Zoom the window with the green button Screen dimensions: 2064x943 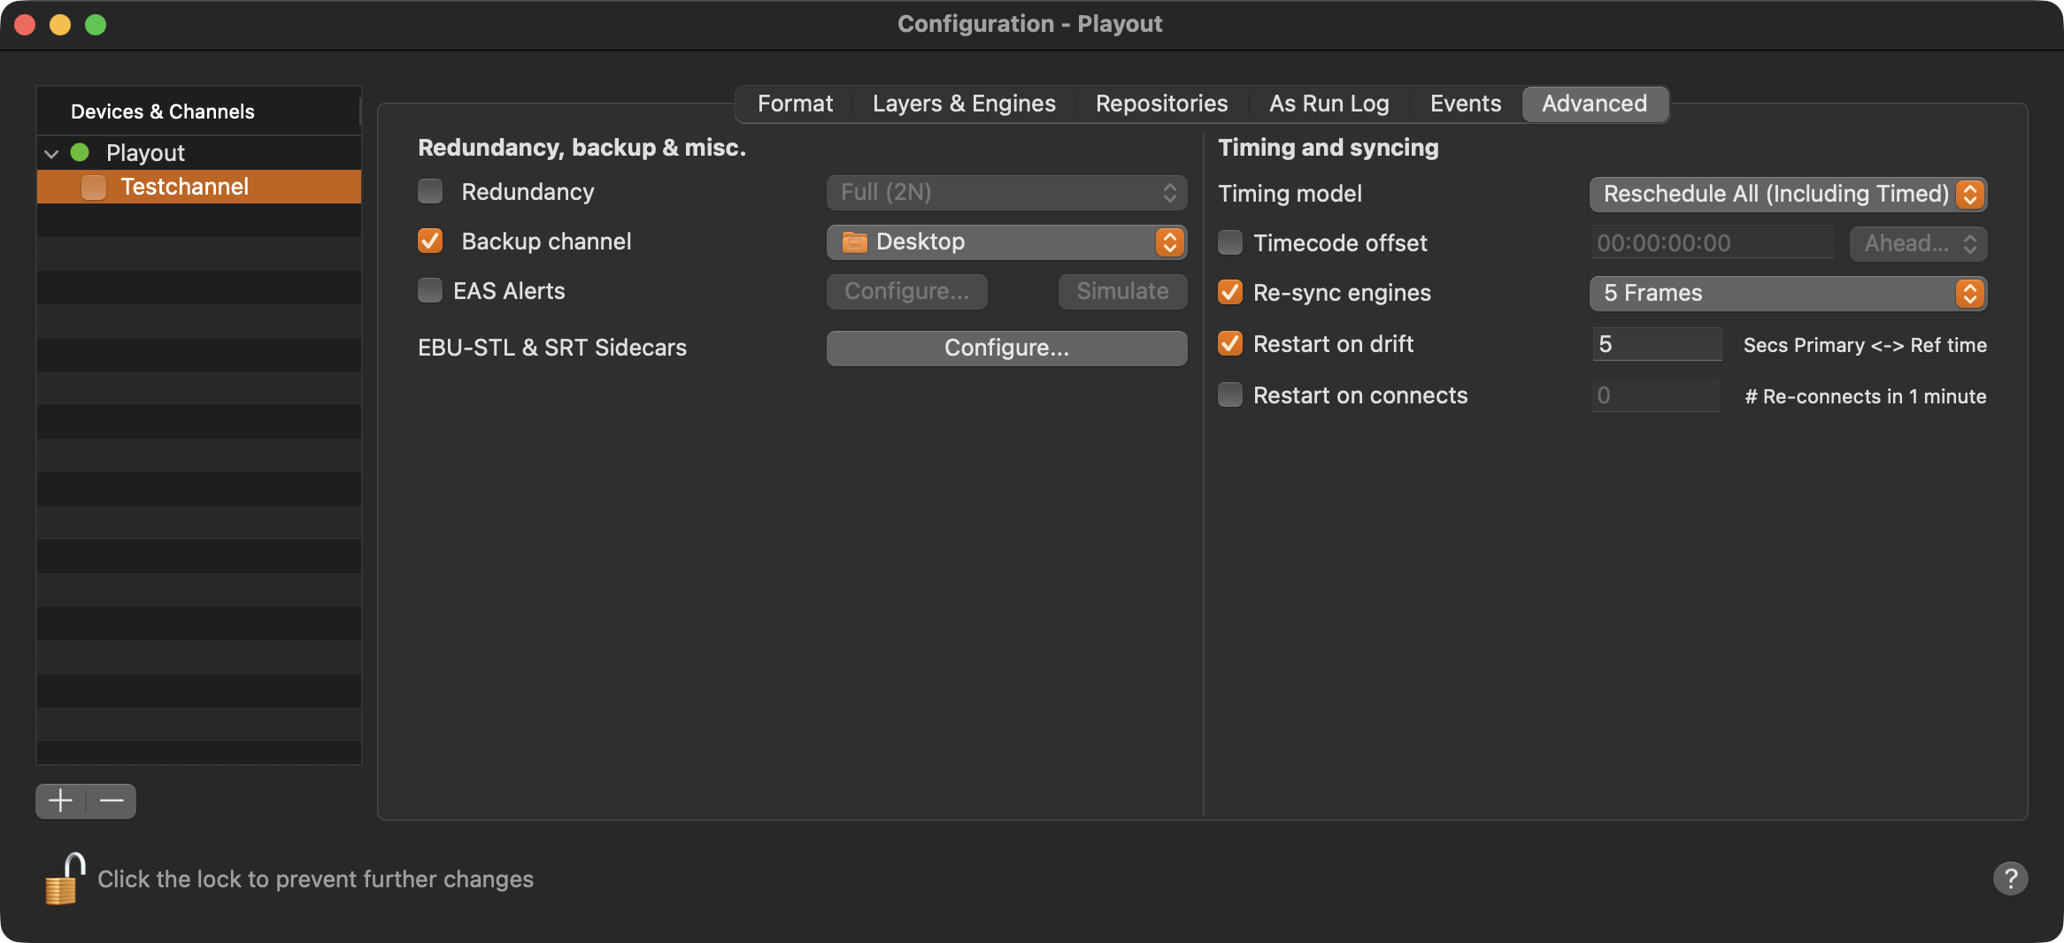click(x=96, y=25)
